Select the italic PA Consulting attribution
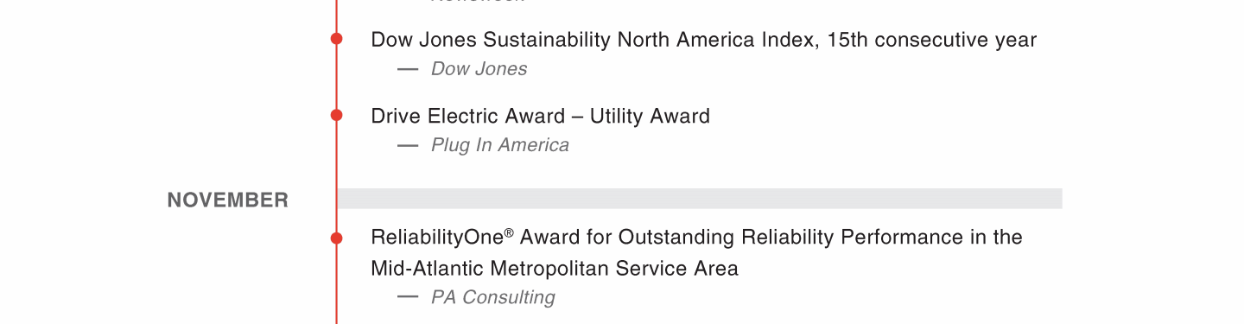Viewport: 1244px width, 324px height. coord(492,298)
